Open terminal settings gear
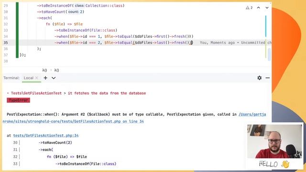306x172 pixels. pos(259,78)
